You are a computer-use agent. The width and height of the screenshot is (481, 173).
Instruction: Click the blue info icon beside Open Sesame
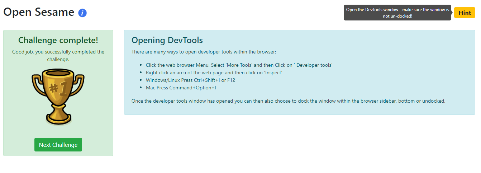82,13
